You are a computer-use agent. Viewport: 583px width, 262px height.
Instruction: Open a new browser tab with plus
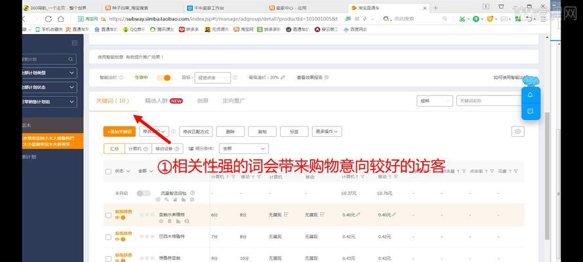(x=435, y=8)
